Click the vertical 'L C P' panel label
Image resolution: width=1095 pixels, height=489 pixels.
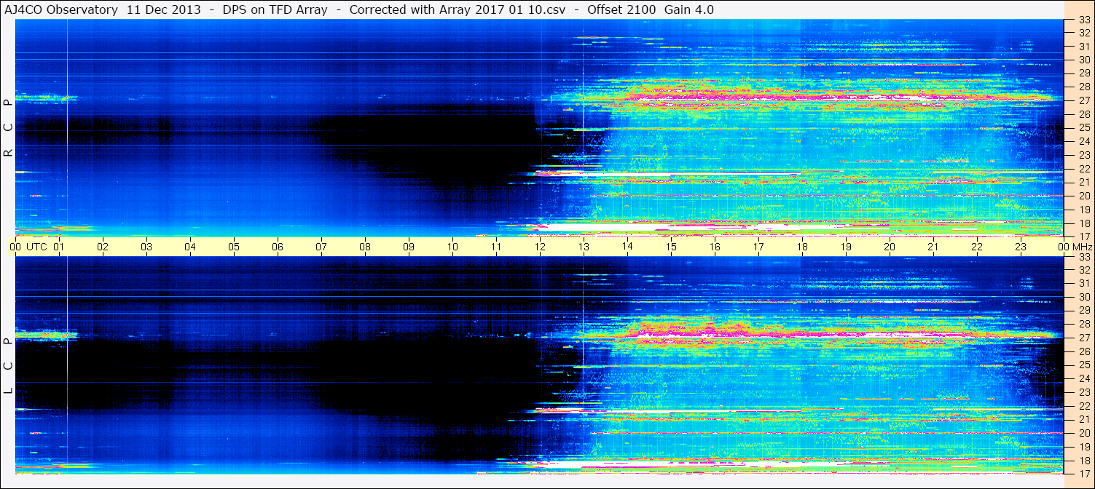click(x=9, y=366)
